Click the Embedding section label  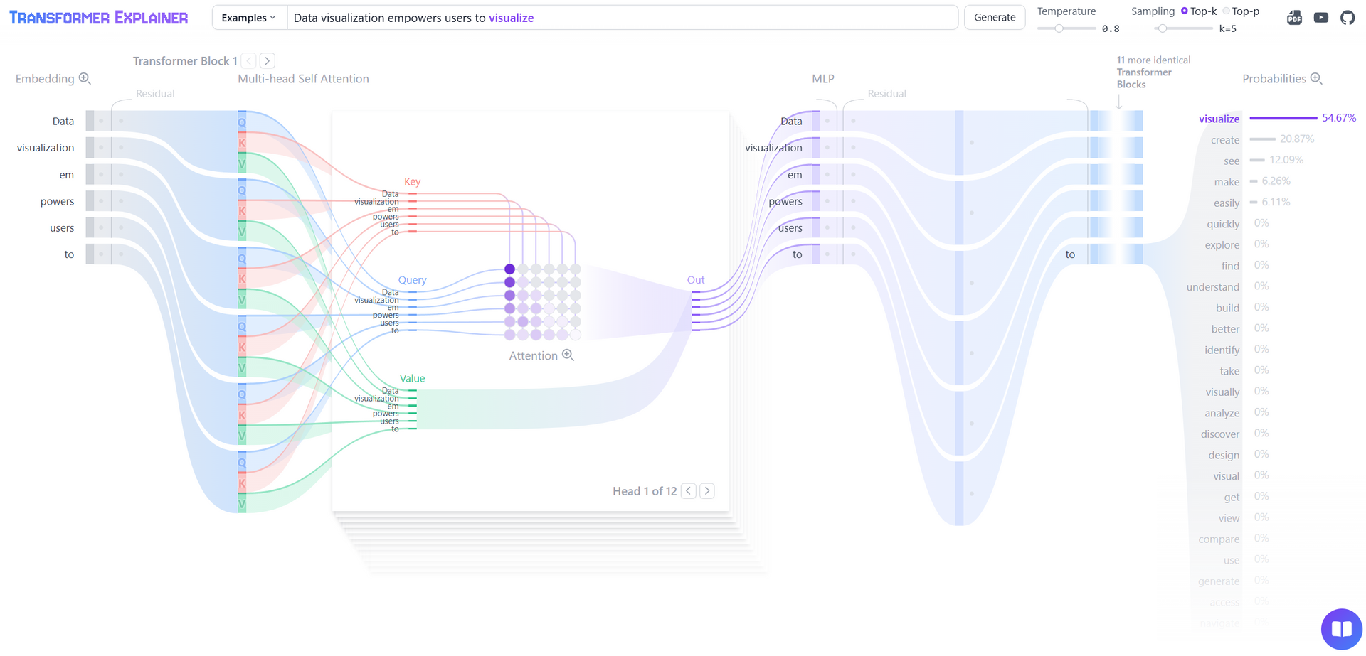tap(45, 78)
